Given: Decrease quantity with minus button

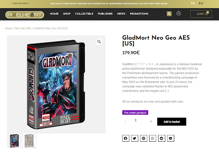Looking at the screenshot, I should 126,122.
